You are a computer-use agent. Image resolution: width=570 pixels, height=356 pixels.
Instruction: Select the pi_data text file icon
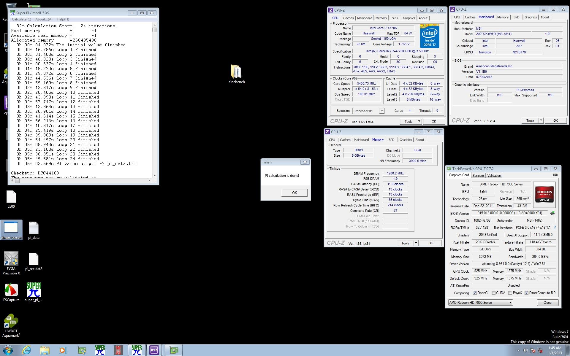click(x=34, y=230)
